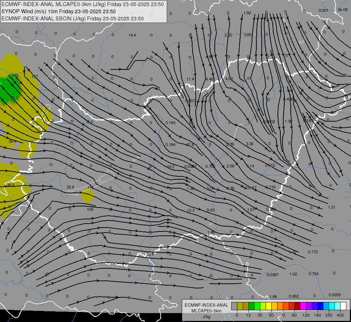Click the map value '11.4'

point(190,79)
